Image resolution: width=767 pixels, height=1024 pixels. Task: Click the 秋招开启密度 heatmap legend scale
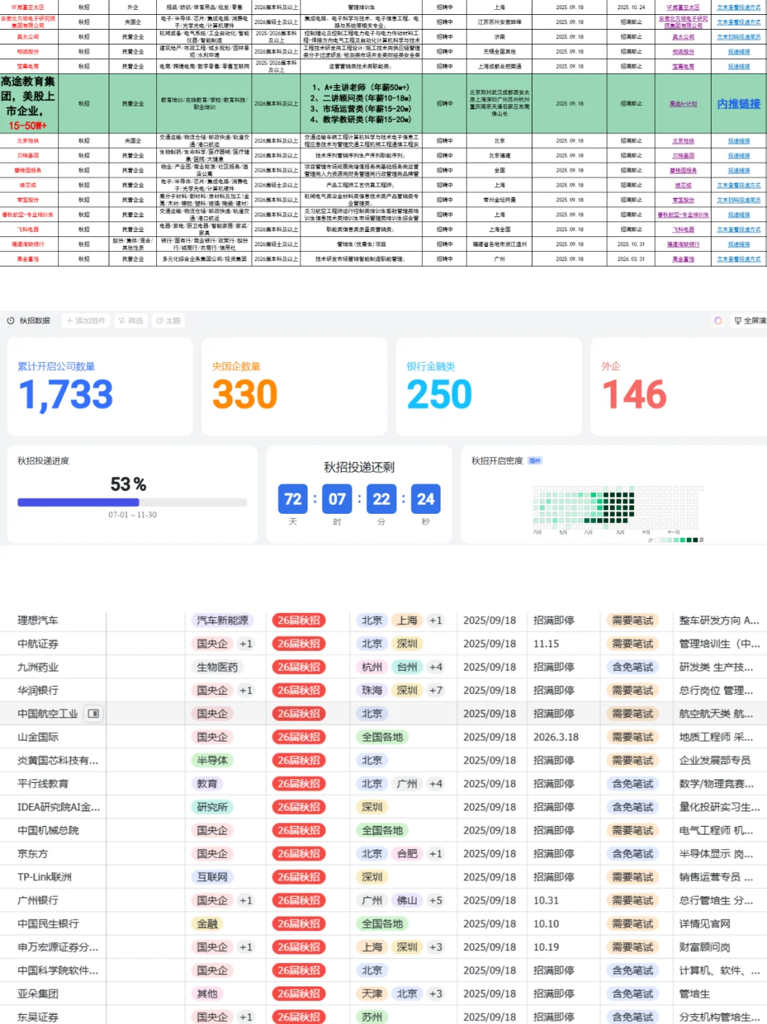pos(676,540)
